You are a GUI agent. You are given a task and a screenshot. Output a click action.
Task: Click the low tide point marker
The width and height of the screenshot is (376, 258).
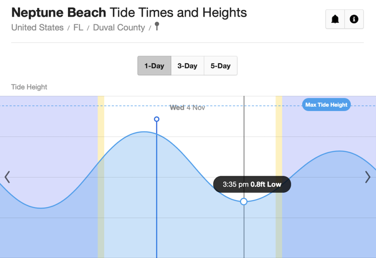(244, 201)
